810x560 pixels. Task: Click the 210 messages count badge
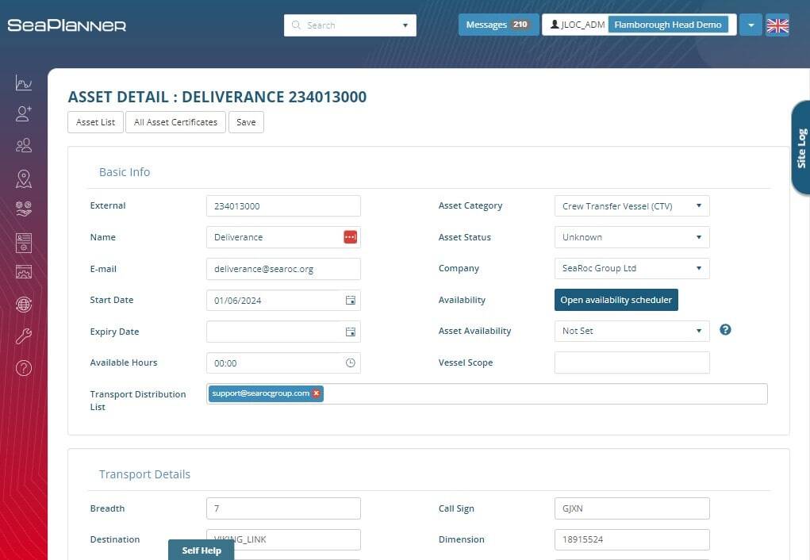coord(520,25)
